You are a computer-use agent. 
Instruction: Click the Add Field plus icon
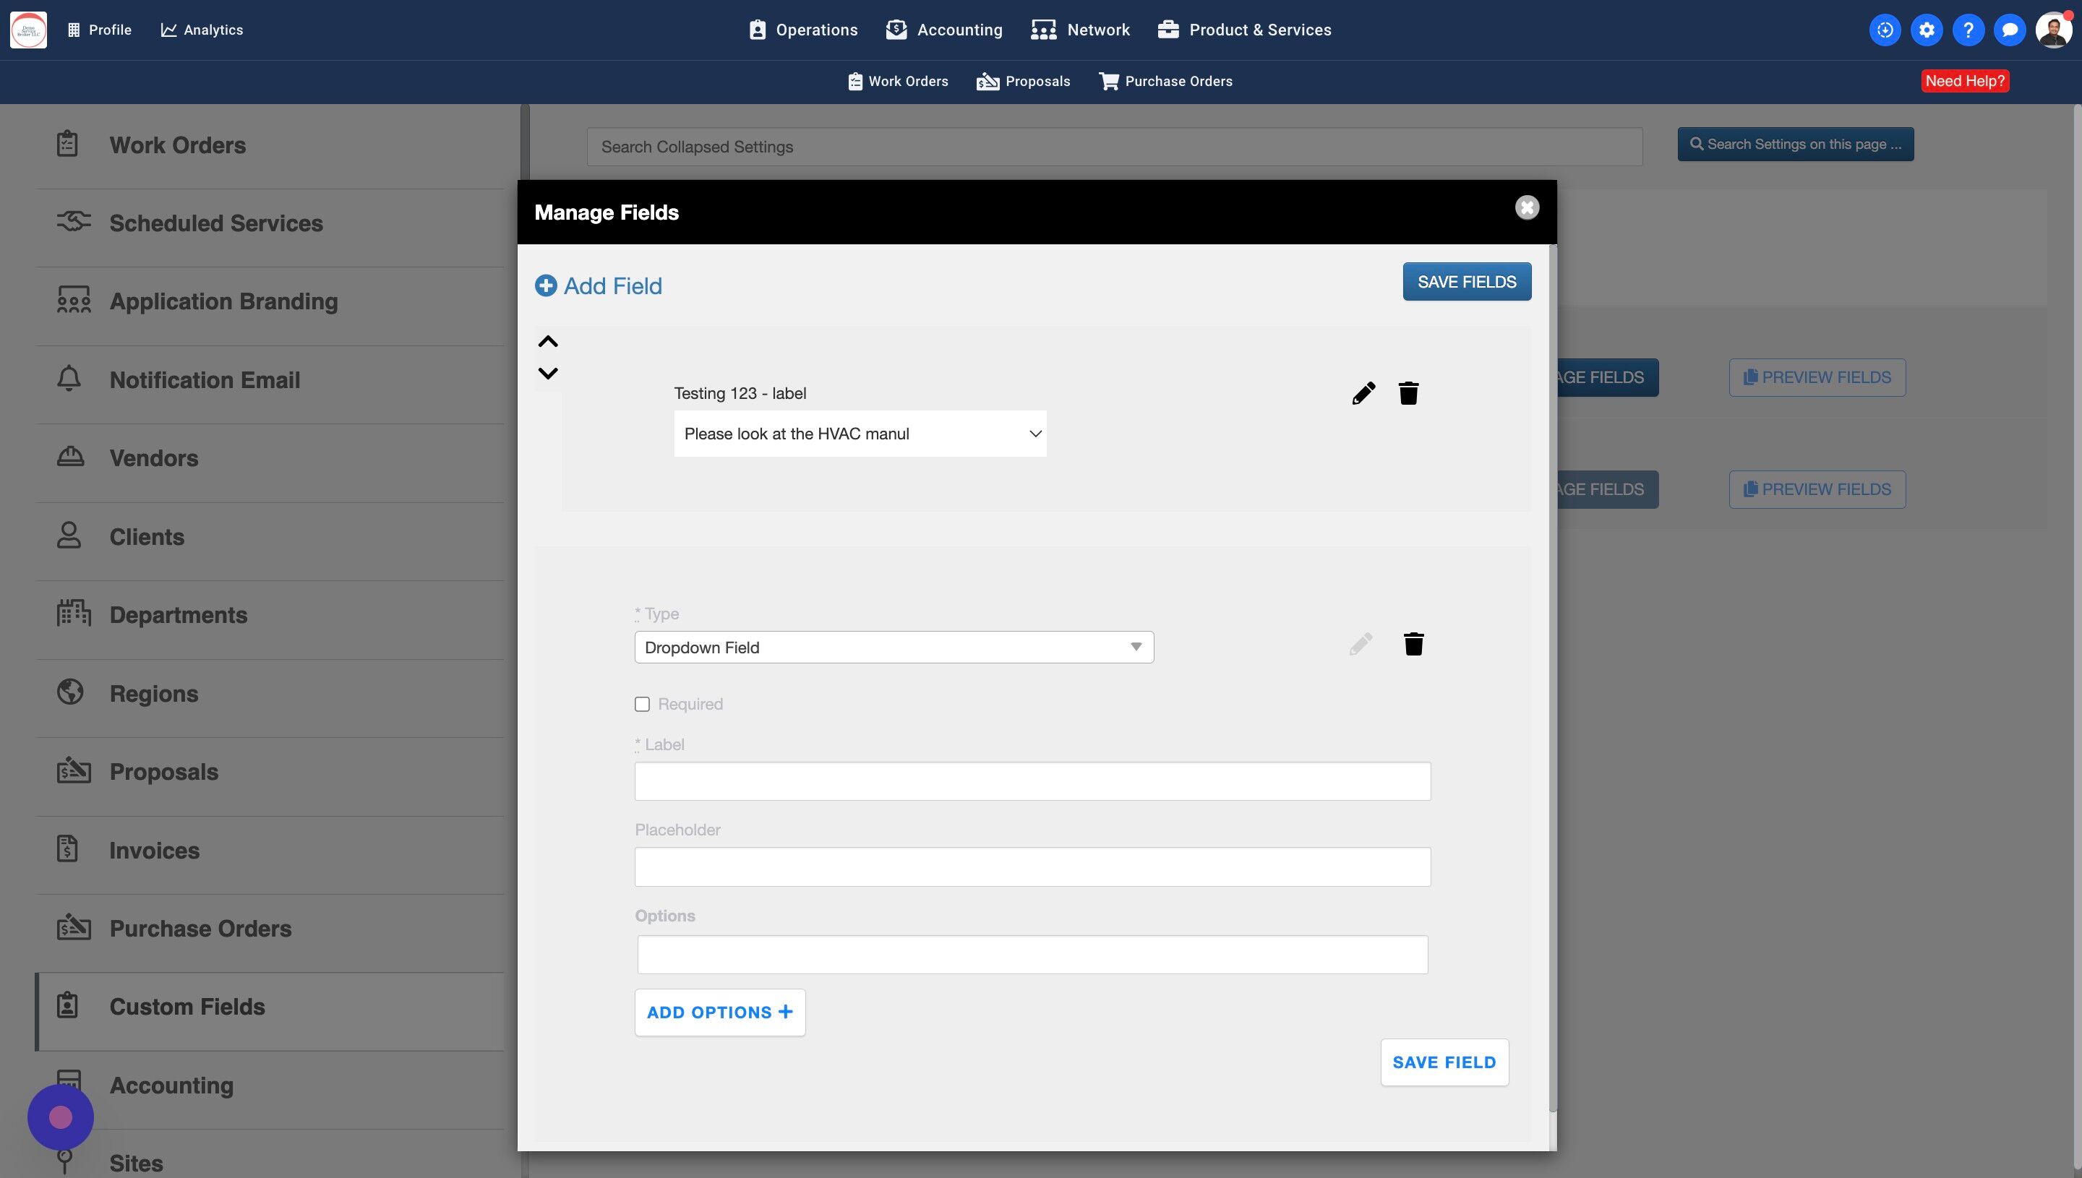(x=547, y=285)
